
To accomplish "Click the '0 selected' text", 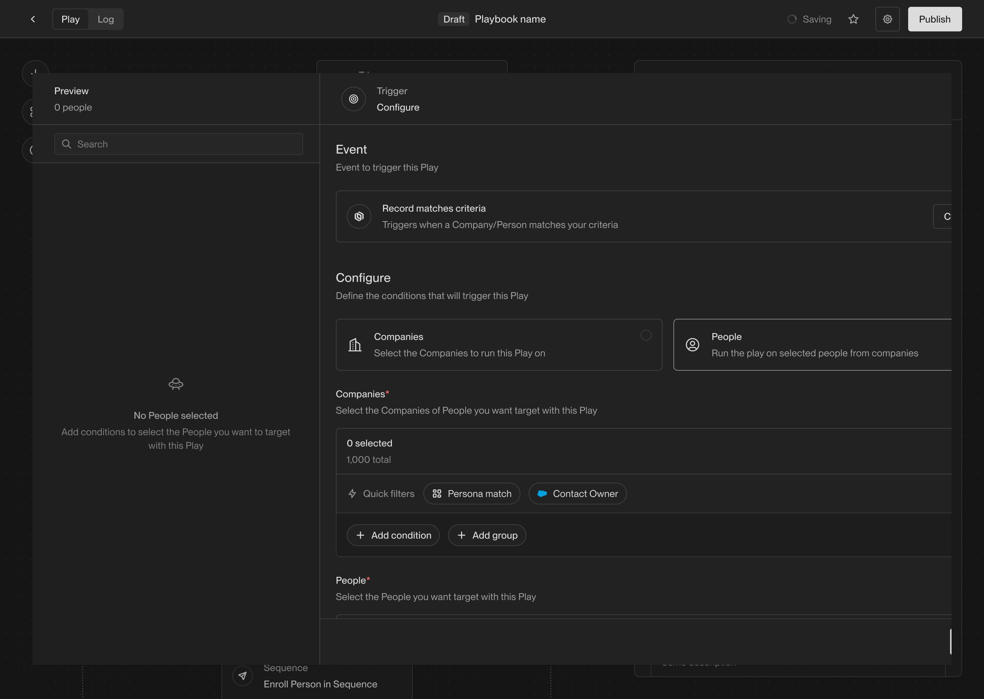I will coord(369,443).
